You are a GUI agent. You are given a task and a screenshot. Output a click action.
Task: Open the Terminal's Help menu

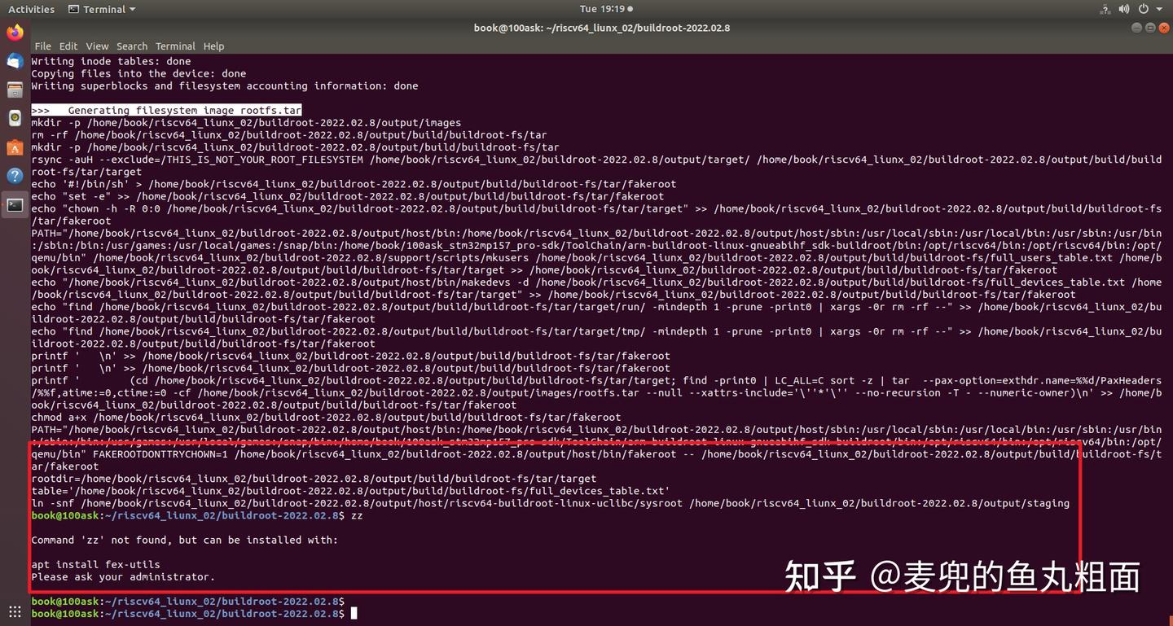[x=213, y=46]
